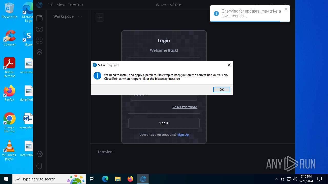This screenshot has height=184, width=328.
Task: Add a new tab with plus button
Action: [x=100, y=17]
